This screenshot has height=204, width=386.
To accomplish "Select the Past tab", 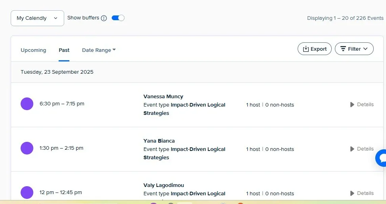I will point(64,50).
